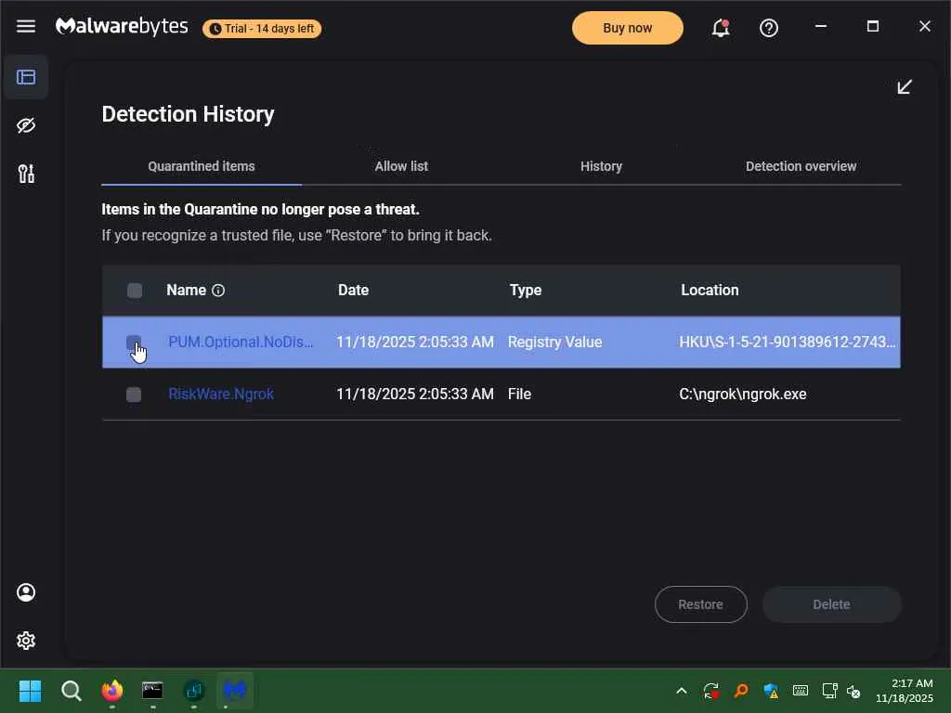
Task: Open the Windows Start menu
Action: 30,690
